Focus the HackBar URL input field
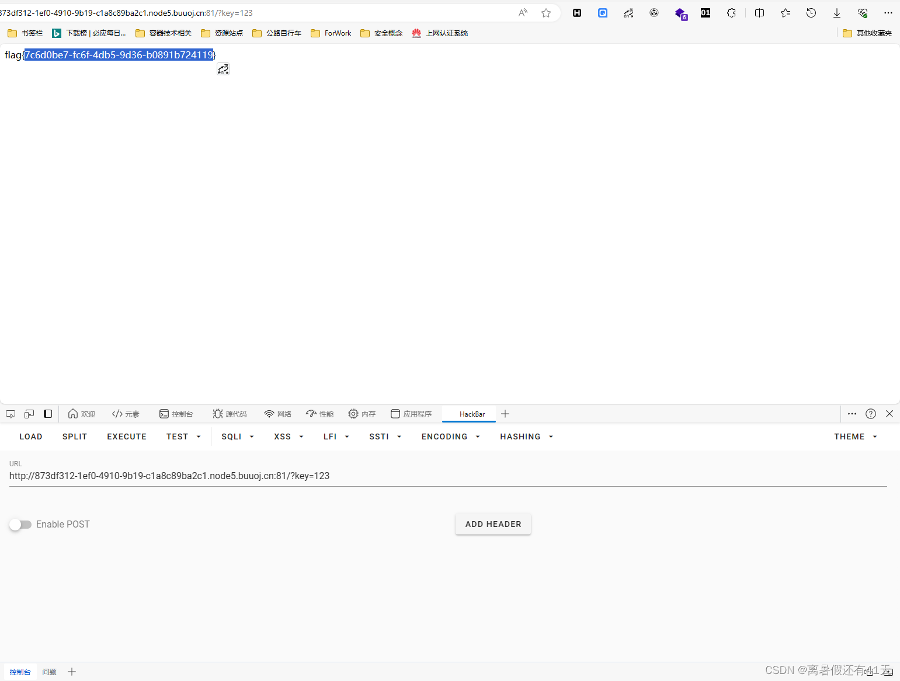The width and height of the screenshot is (900, 681). [448, 476]
